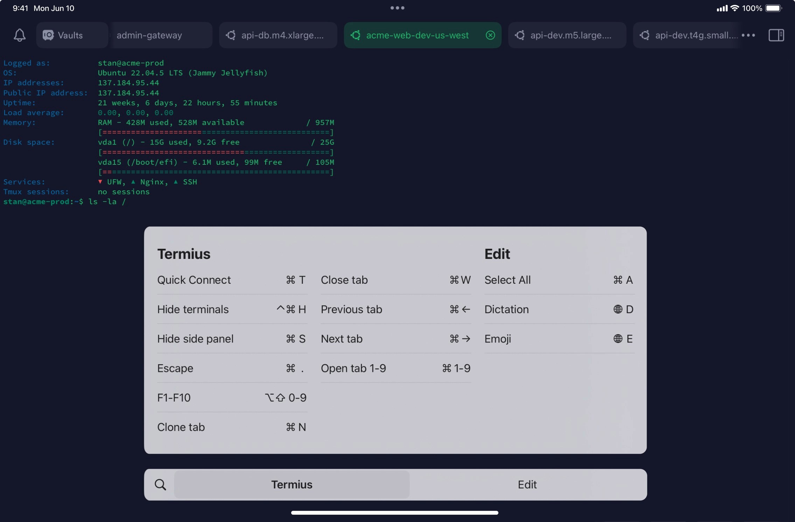
Task: Click the Wi-Fi icon in status bar
Action: (x=735, y=8)
